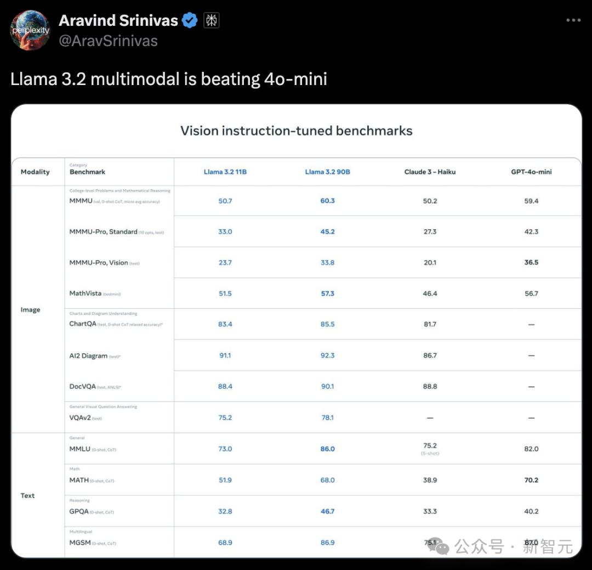The image size is (592, 570).
Task: Click the blue verified checkmark badge
Action: tap(190, 21)
